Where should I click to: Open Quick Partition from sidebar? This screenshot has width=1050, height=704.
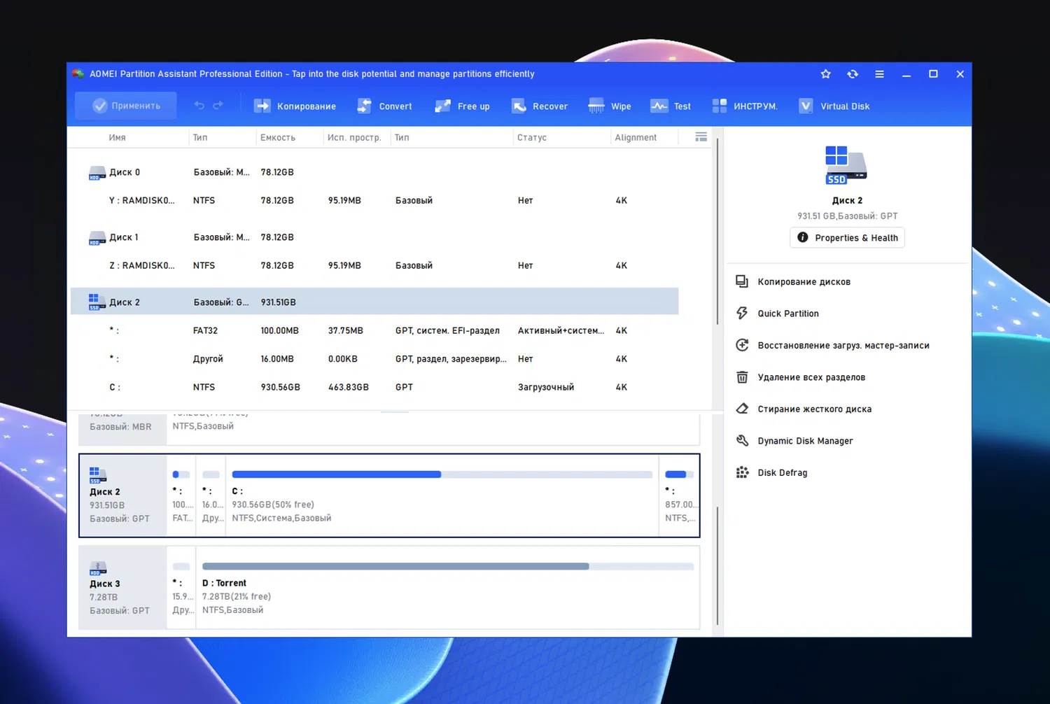click(x=788, y=313)
